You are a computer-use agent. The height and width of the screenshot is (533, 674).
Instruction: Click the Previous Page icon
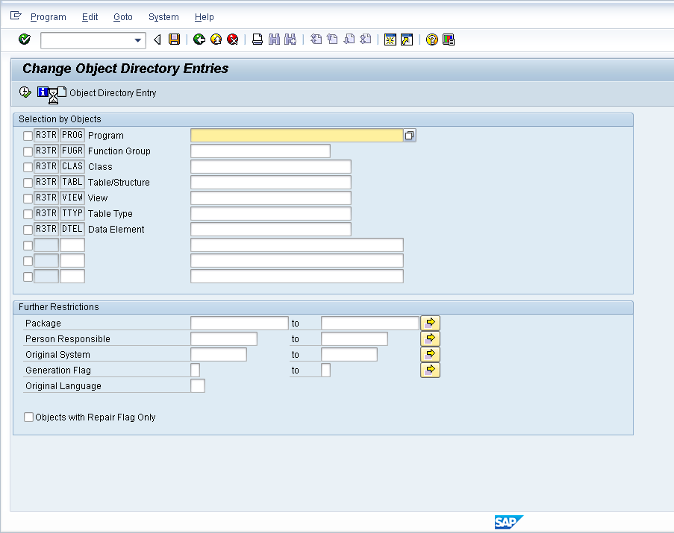[x=332, y=40]
